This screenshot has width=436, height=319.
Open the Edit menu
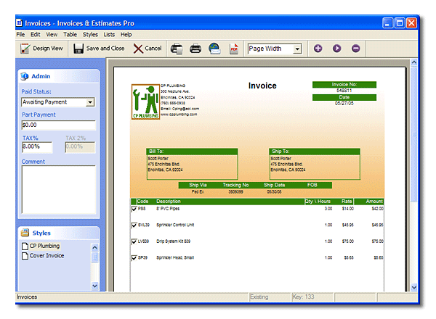pyautogui.click(x=36, y=34)
